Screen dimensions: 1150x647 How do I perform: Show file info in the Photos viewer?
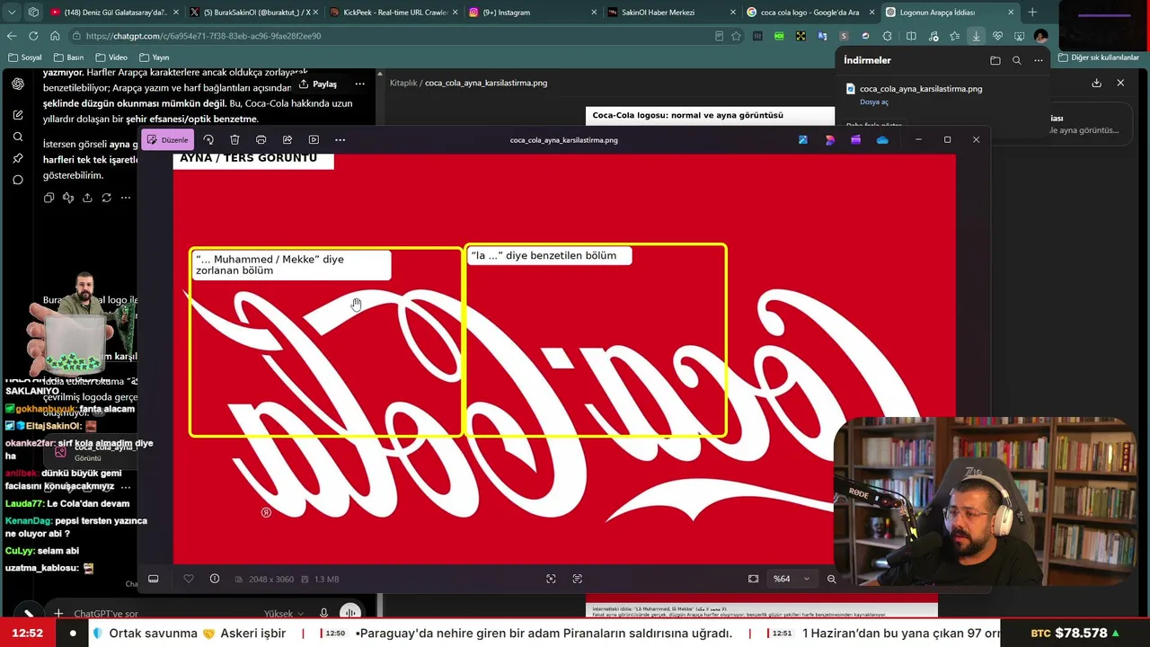[x=215, y=579]
